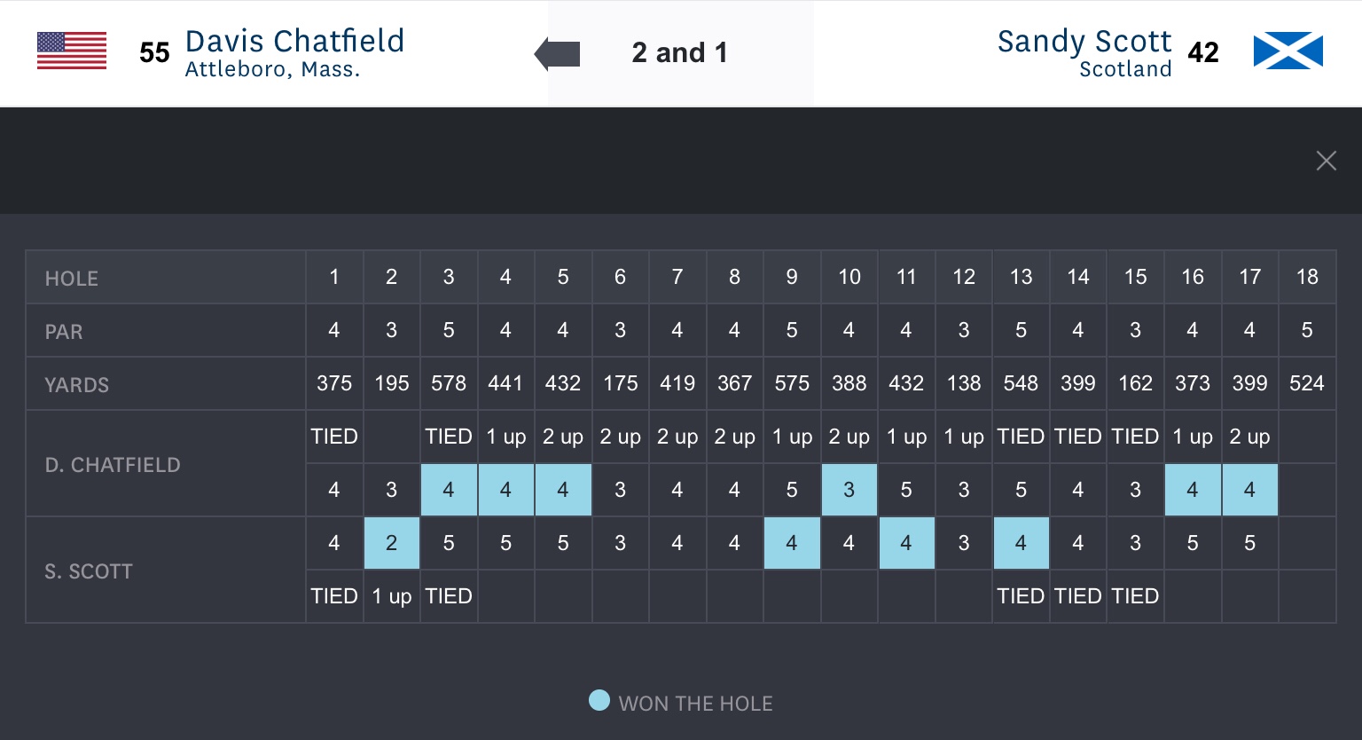1362x740 pixels.
Task: Click the S. SCOTT row label
Action: pyautogui.click(x=89, y=571)
